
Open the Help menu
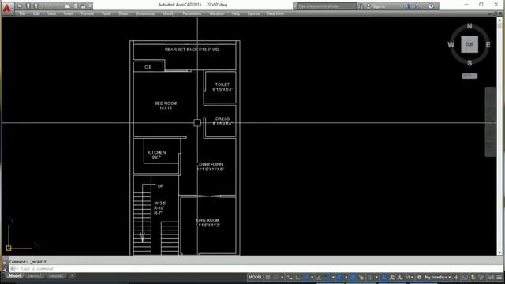click(235, 13)
